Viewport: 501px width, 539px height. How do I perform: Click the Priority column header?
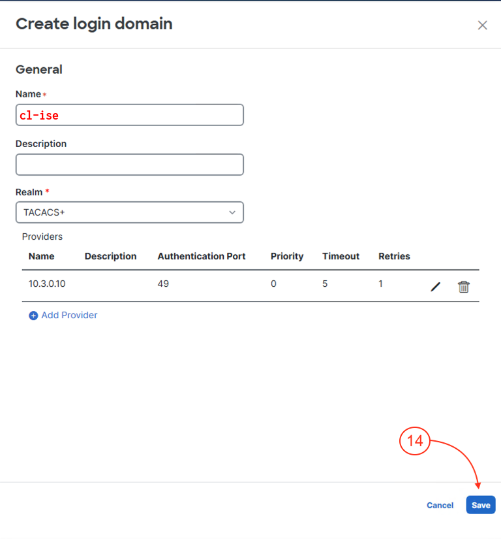click(287, 256)
